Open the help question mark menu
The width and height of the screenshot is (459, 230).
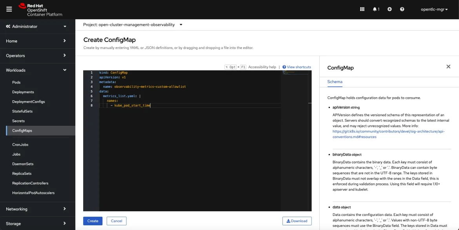tap(402, 9)
